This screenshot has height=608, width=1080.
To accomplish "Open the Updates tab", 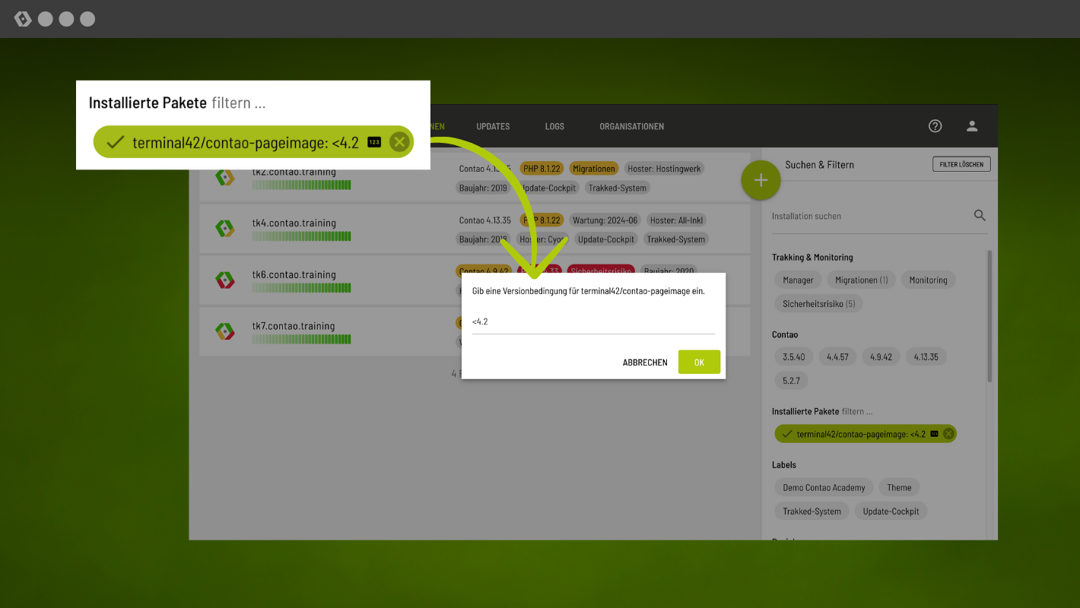I will click(x=493, y=126).
